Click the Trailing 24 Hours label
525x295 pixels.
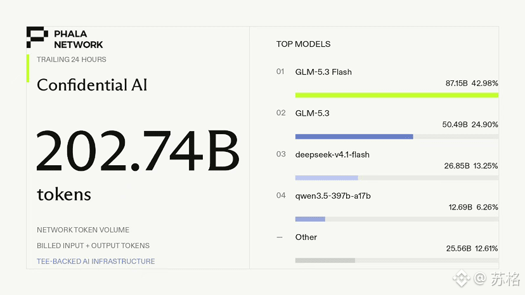(x=71, y=60)
